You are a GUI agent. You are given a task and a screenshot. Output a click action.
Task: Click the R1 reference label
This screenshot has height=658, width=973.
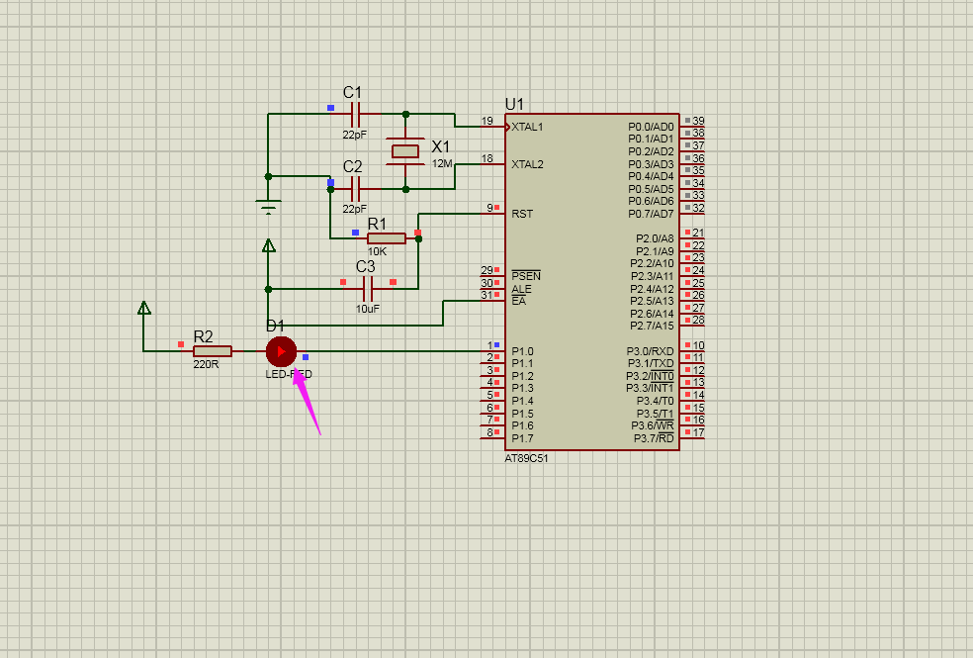tap(378, 224)
